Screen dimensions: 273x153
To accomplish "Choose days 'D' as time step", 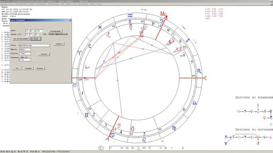I will pos(139,148).
